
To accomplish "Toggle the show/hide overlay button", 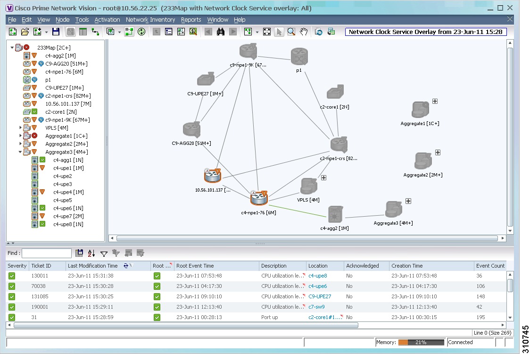I will (129, 32).
